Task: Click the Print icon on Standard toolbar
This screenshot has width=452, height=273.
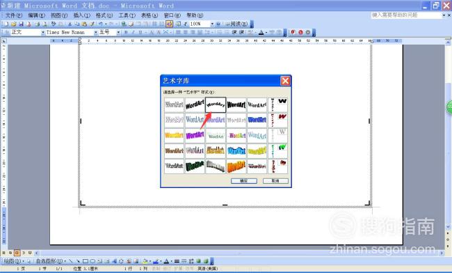Action: pyautogui.click(x=37, y=24)
